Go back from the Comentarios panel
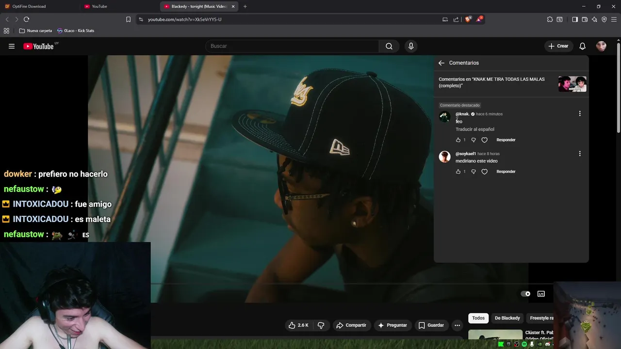Screen dimensions: 621x349 441,63
